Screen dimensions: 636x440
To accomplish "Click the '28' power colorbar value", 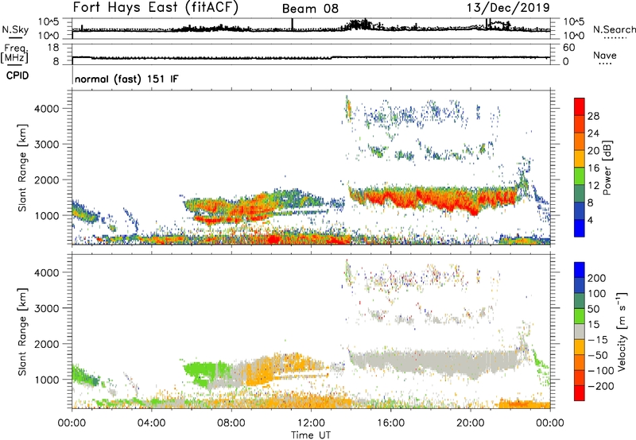I will [x=593, y=116].
